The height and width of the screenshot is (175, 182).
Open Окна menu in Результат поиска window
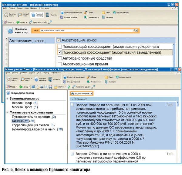pos(39,73)
